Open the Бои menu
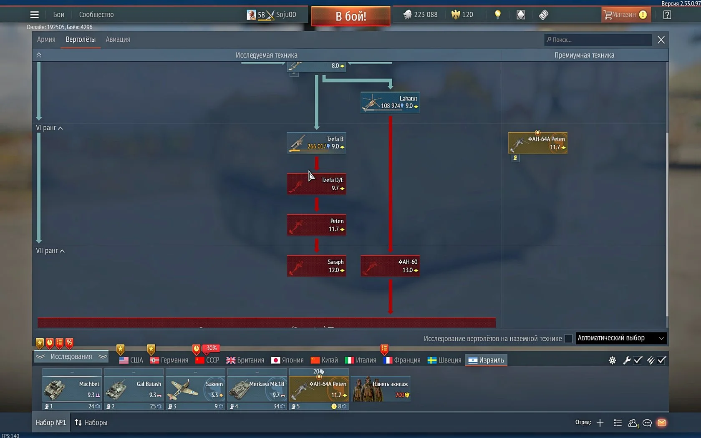701x438 pixels. pos(58,15)
